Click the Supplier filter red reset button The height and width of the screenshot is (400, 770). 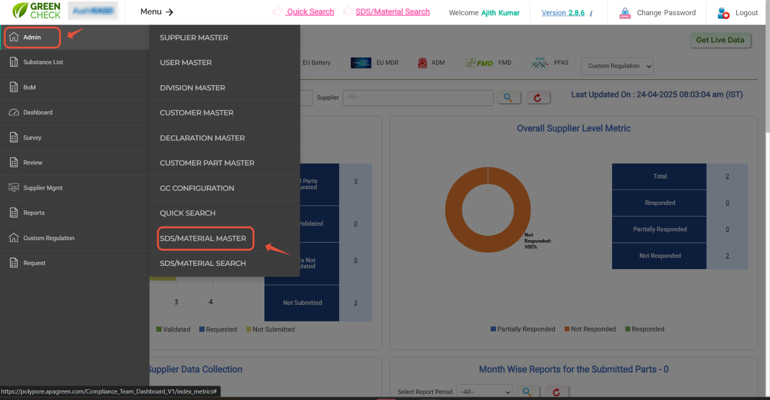click(x=538, y=98)
